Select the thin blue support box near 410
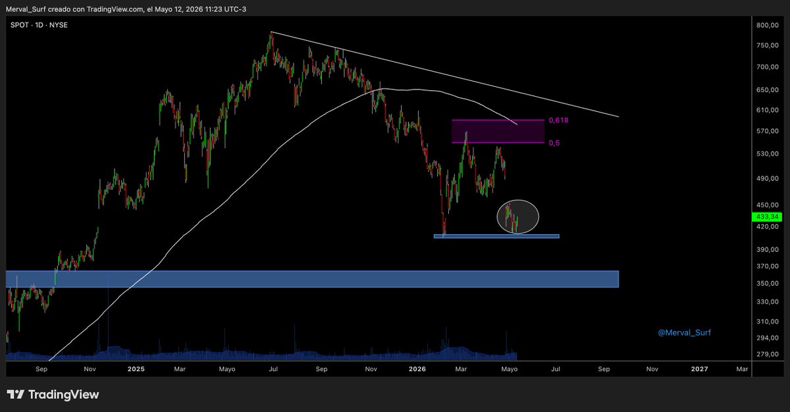This screenshot has width=790, height=412. pos(496,236)
